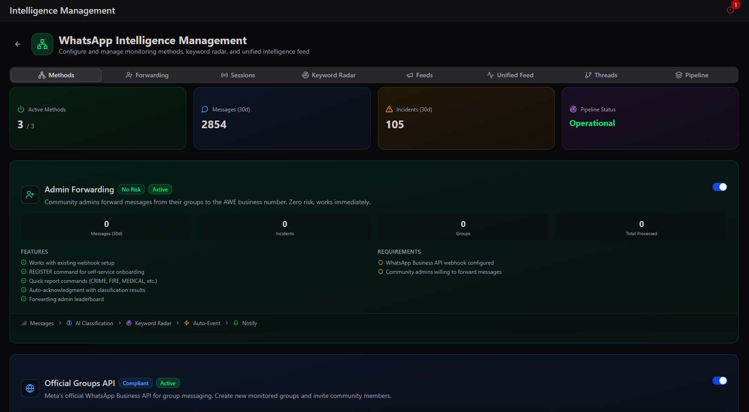This screenshot has width=749, height=412.
Task: Click the REQUIREMENTS section heading
Action: pyautogui.click(x=399, y=252)
